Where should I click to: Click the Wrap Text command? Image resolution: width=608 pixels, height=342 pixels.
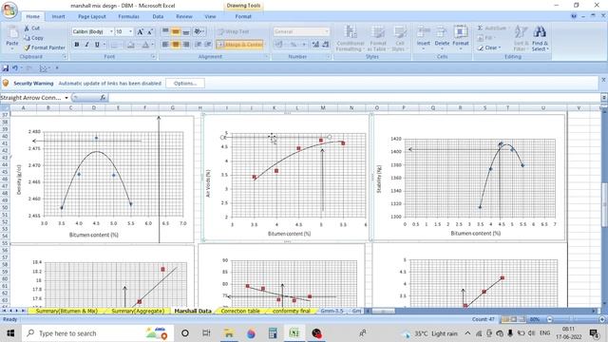click(234, 31)
